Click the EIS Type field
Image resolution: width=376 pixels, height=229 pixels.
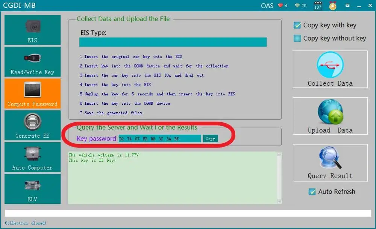coord(173,42)
